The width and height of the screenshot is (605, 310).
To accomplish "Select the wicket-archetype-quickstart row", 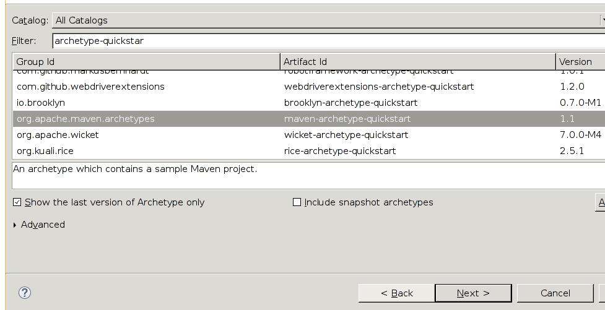I will point(346,135).
